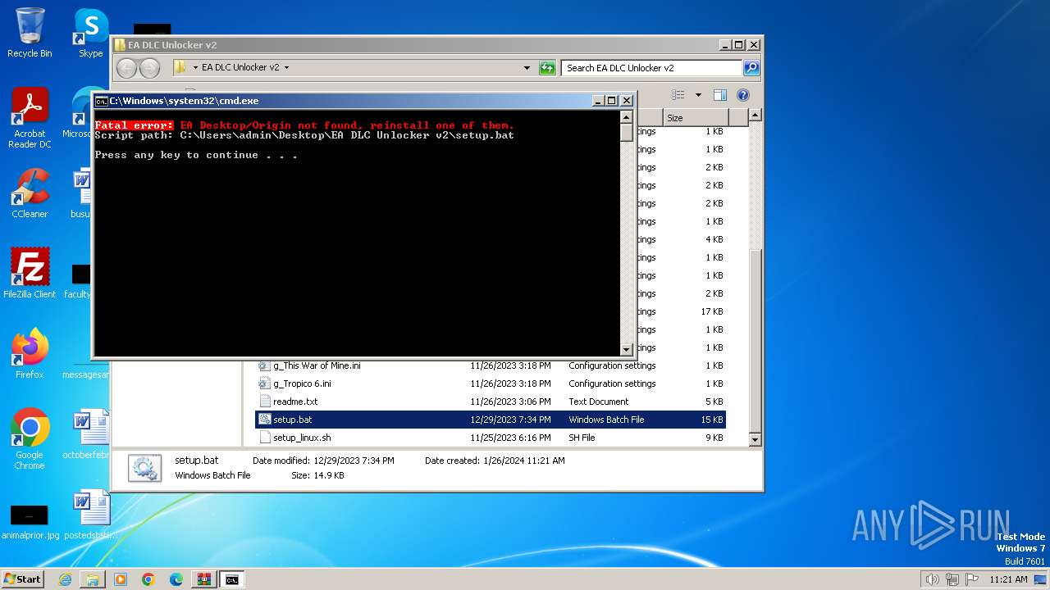
Task: Open Internet Explorer in taskbar
Action: point(65,579)
